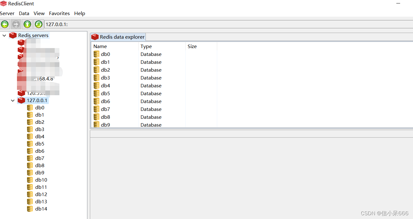Click the 127.0.0.1 red server icon
This screenshot has height=219, width=413.
click(21, 101)
